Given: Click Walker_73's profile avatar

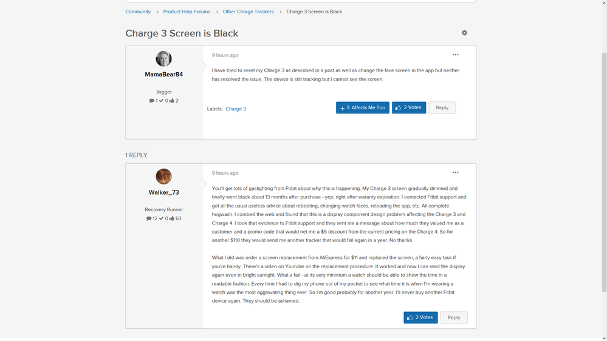Looking at the screenshot, I should pyautogui.click(x=163, y=177).
